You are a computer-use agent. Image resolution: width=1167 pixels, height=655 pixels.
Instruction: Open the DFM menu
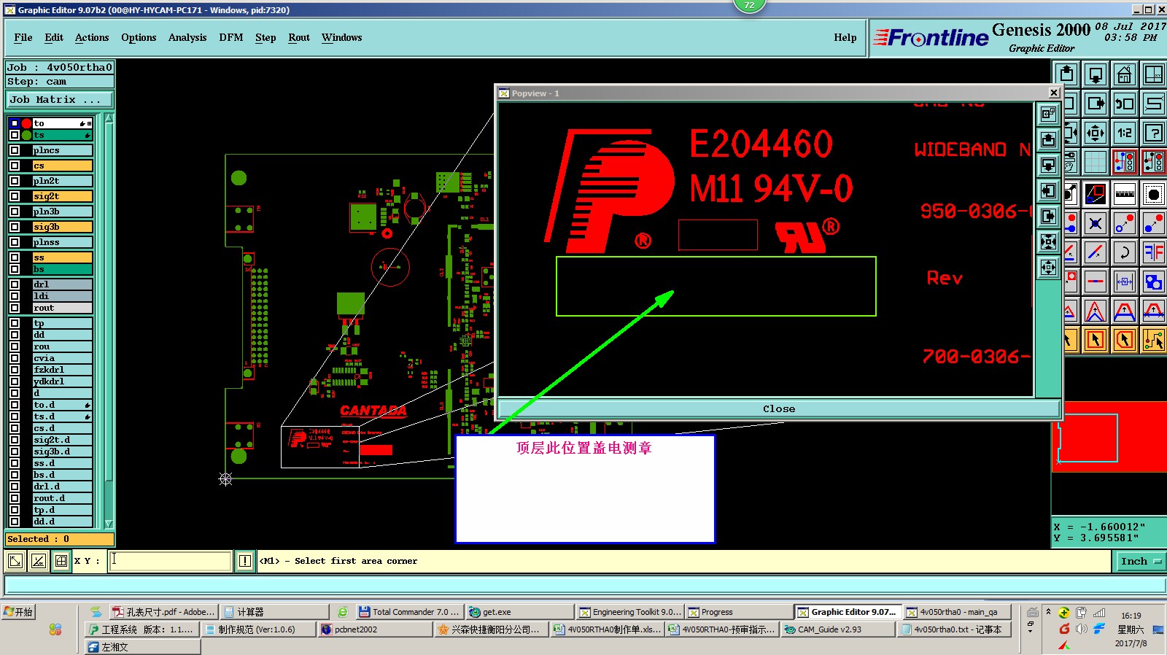(x=231, y=38)
